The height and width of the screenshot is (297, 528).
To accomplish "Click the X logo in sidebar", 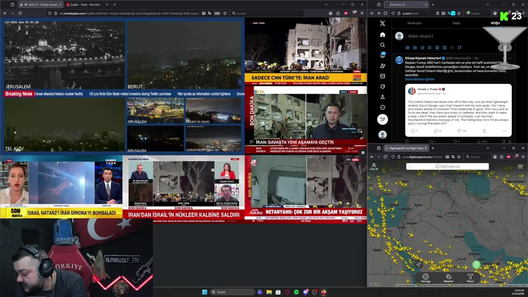I will pyautogui.click(x=382, y=24).
